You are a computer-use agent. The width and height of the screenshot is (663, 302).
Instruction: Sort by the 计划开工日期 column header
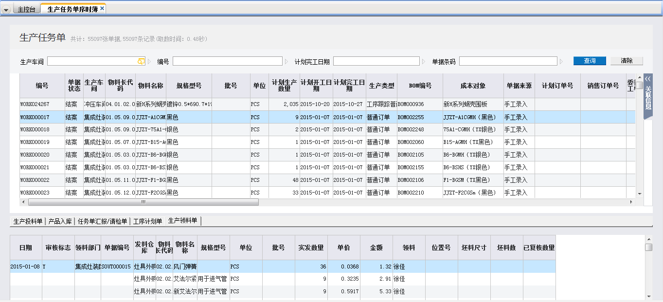coord(316,86)
